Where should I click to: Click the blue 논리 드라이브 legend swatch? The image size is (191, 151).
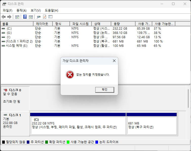point(97,142)
